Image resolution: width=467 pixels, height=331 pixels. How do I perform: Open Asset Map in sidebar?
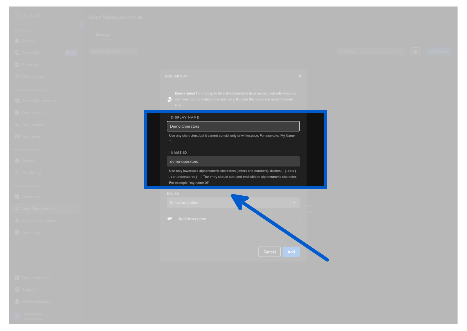click(31, 53)
